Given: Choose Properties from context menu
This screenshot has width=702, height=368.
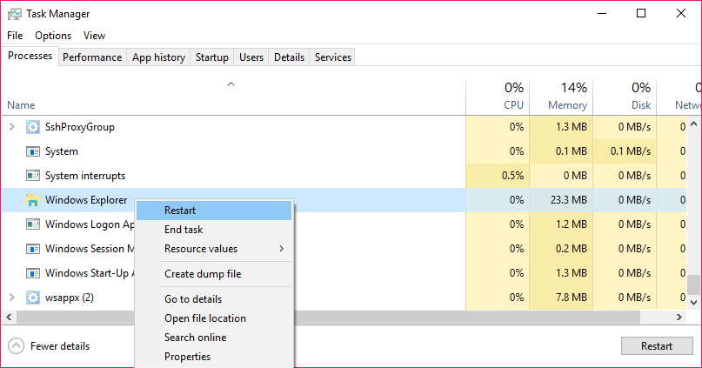Looking at the screenshot, I should [214, 357].
